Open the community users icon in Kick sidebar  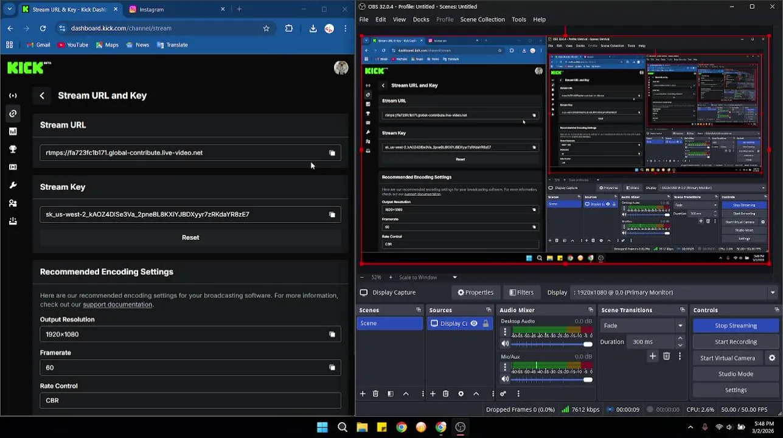click(13, 203)
